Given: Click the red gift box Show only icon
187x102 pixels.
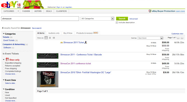Looking at the screenshot, I should point(7,60).
